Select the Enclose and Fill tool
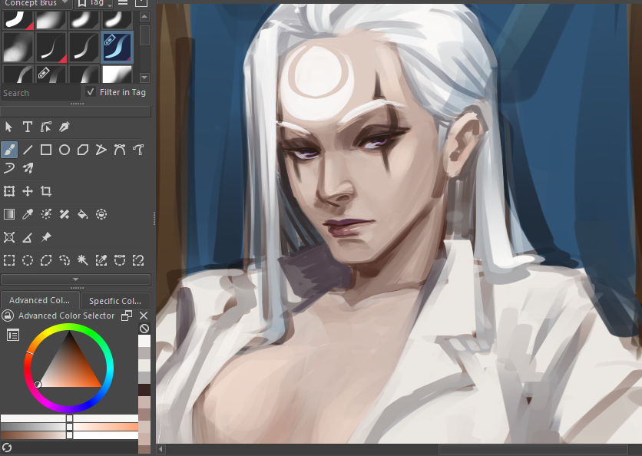The width and height of the screenshot is (642, 456). click(101, 214)
